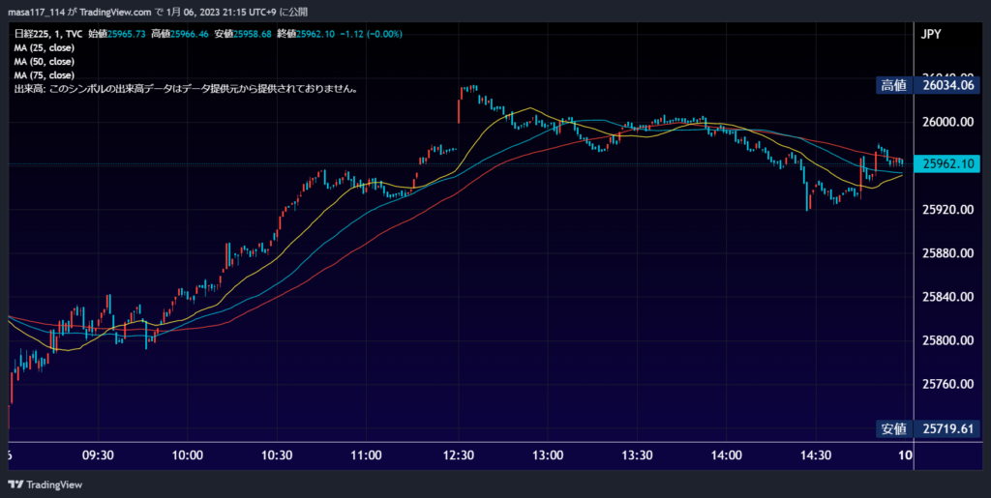
Task: Click the 11:00 time axis label
Action: (x=367, y=455)
